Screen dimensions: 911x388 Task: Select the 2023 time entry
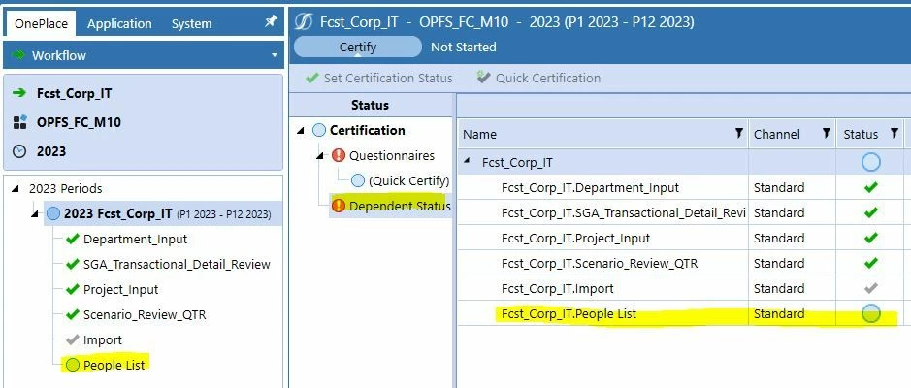coord(51,151)
